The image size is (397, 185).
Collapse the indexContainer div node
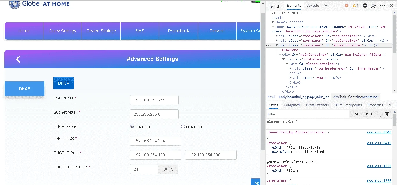(x=276, y=45)
